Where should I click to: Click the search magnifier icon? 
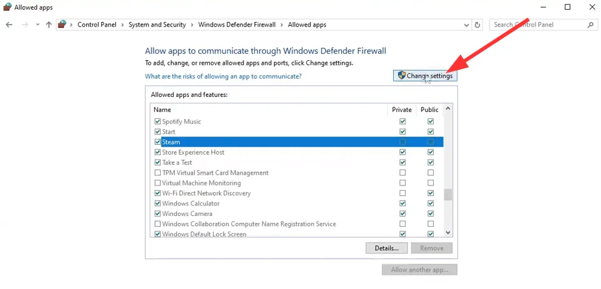click(x=590, y=25)
